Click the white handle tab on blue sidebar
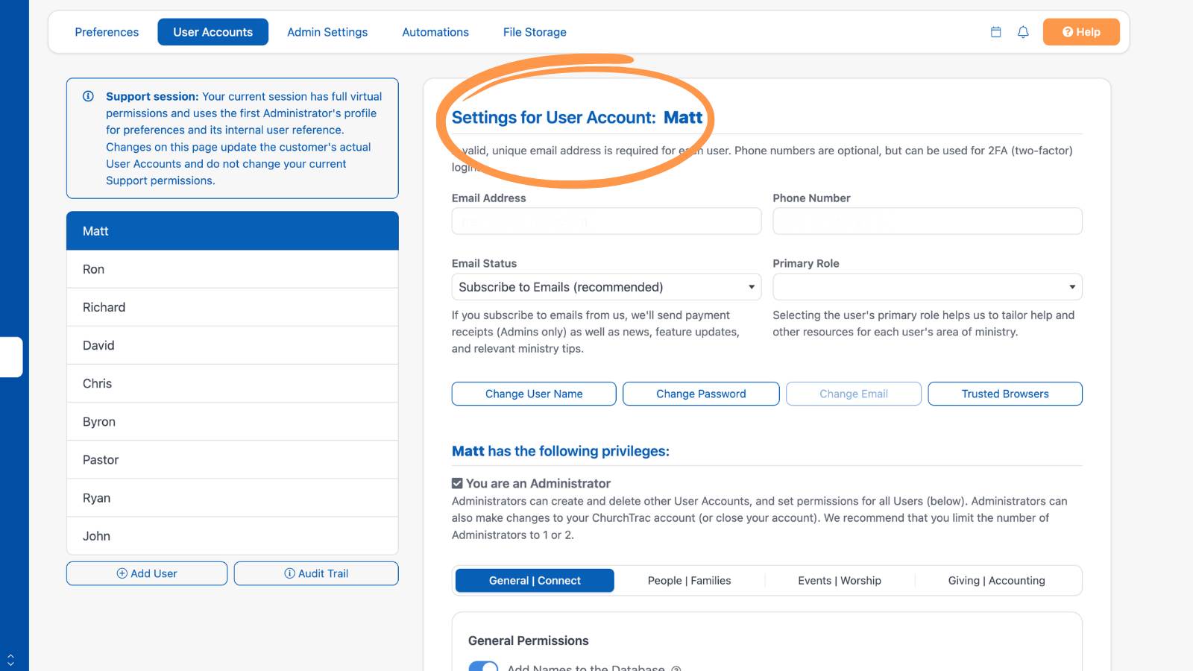The image size is (1193, 671). tap(11, 357)
